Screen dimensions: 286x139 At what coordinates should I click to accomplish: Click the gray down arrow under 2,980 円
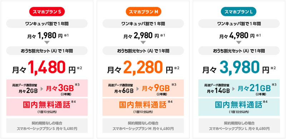[x=143, y=42]
